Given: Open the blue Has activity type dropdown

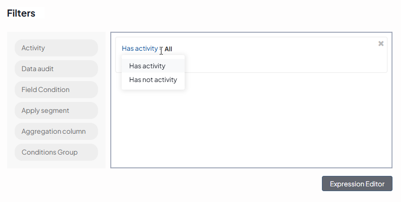Looking at the screenshot, I should coord(140,48).
